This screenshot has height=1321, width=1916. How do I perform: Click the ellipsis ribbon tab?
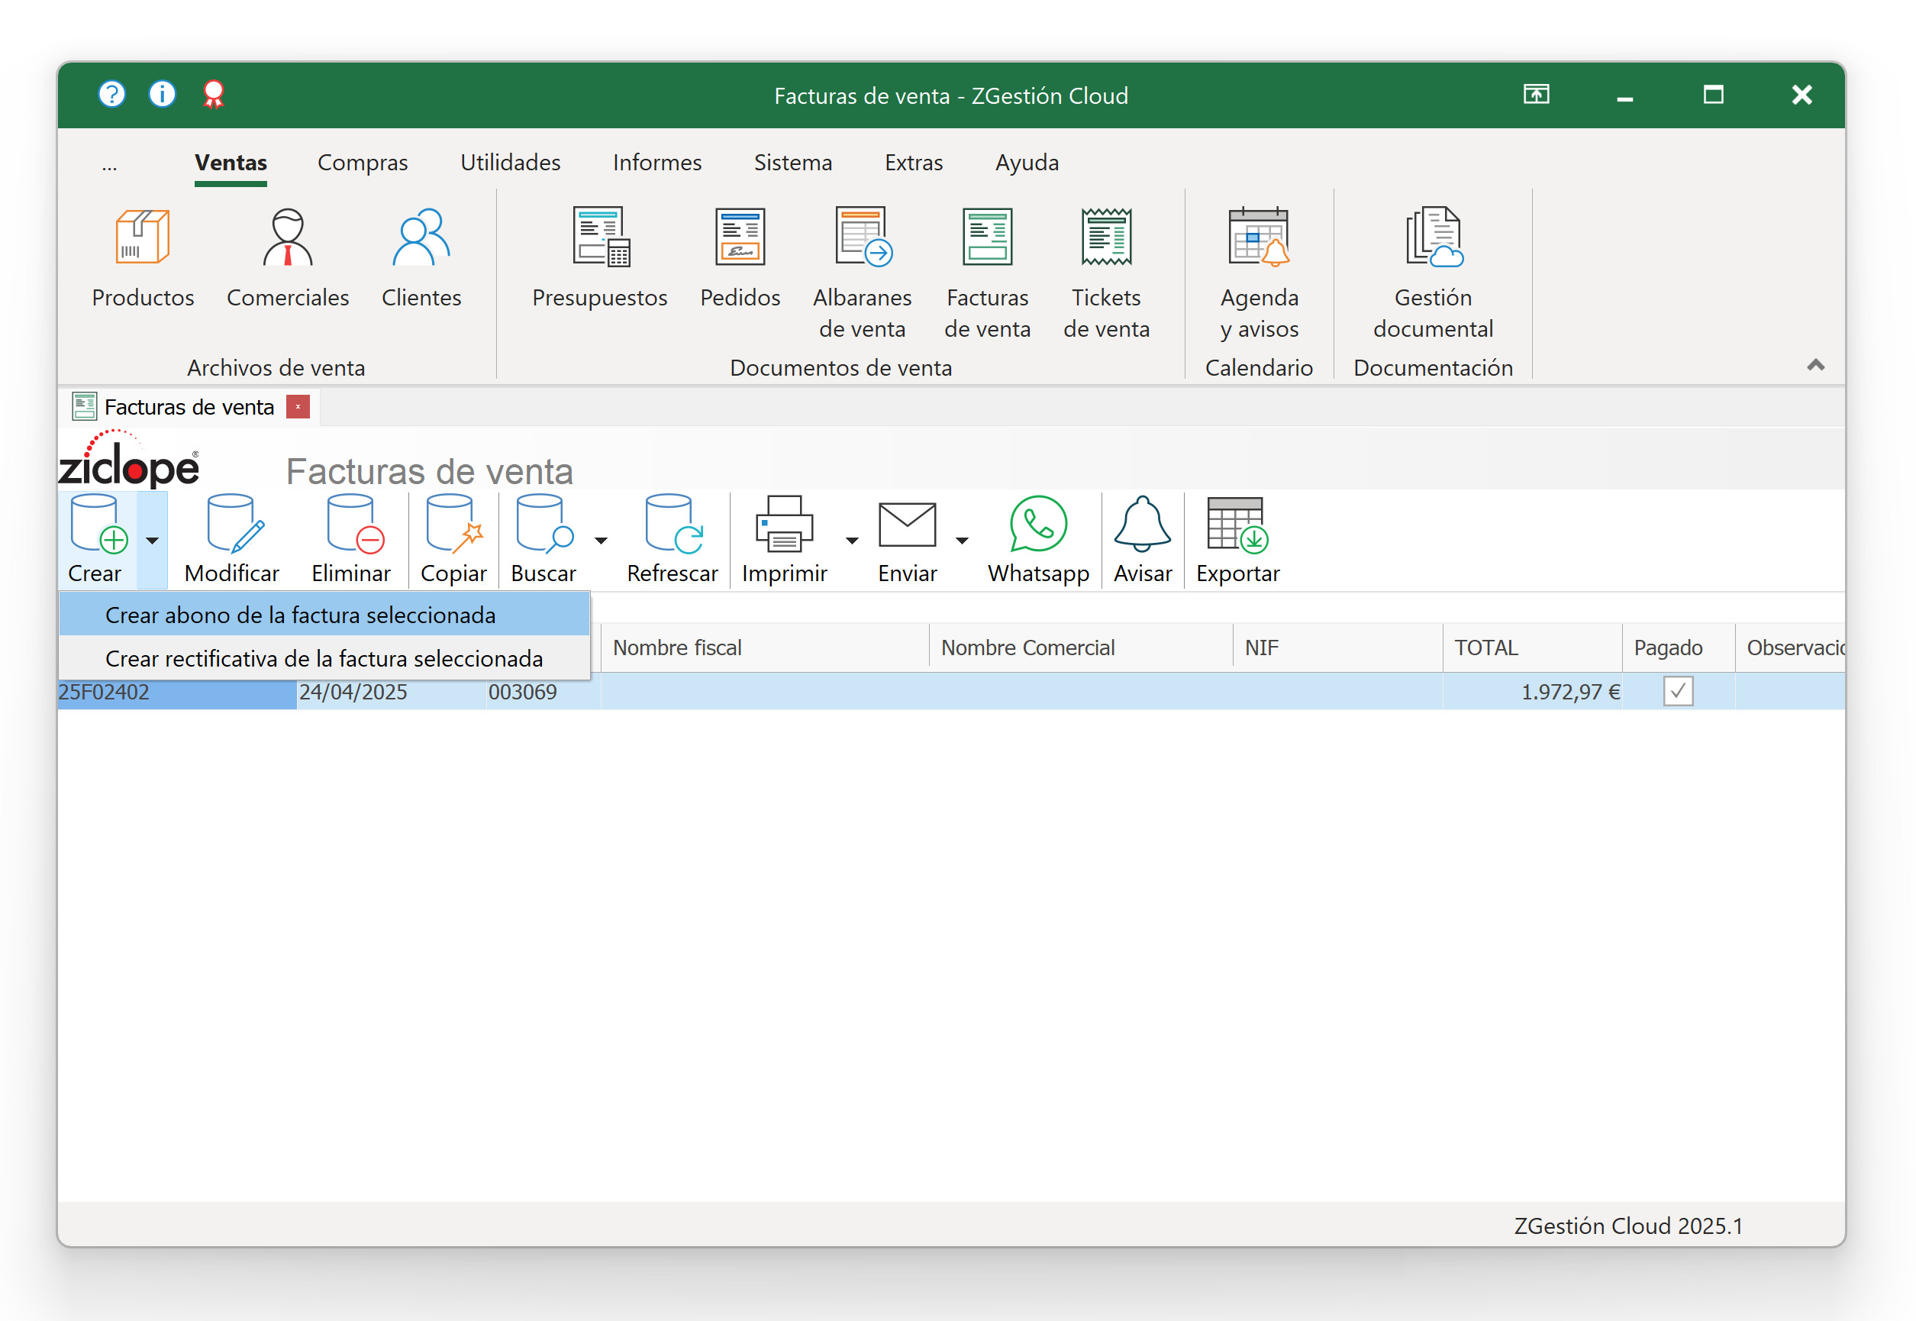tap(109, 165)
